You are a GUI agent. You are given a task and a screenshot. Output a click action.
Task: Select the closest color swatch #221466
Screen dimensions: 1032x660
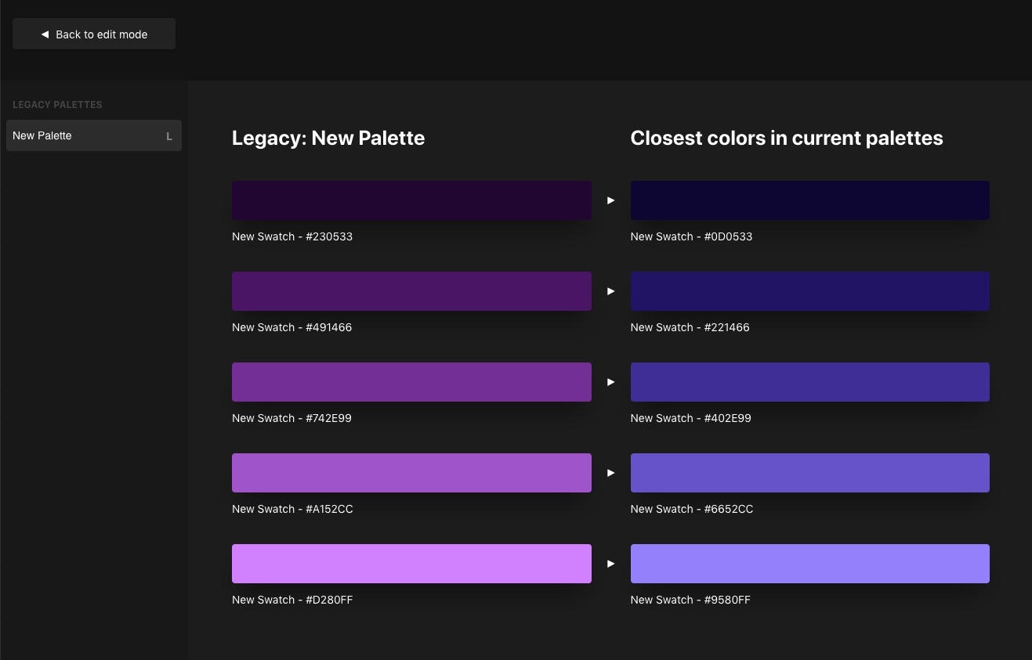pyautogui.click(x=809, y=291)
